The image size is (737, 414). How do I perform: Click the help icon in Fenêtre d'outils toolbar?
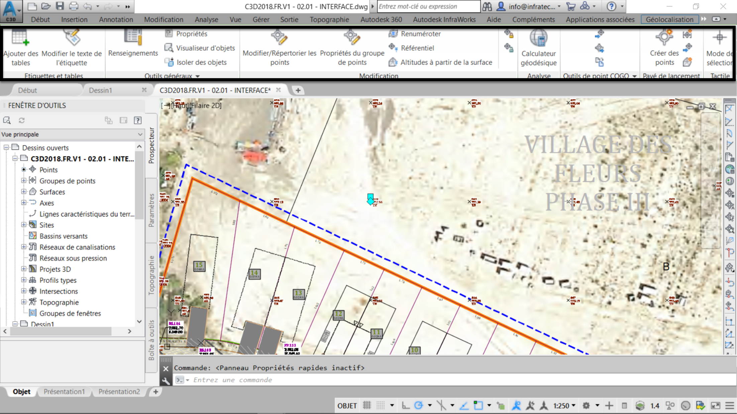[138, 120]
